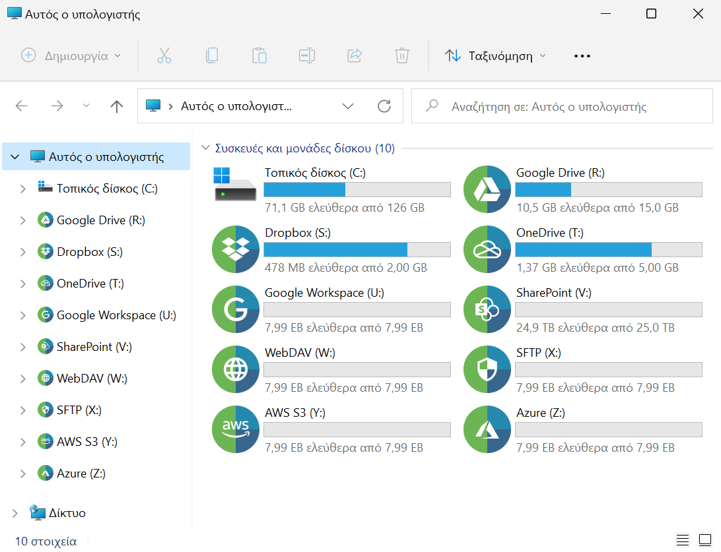
Task: Click '24,9 TB ελεύθερα από 25,0 TB' text
Action: click(596, 327)
